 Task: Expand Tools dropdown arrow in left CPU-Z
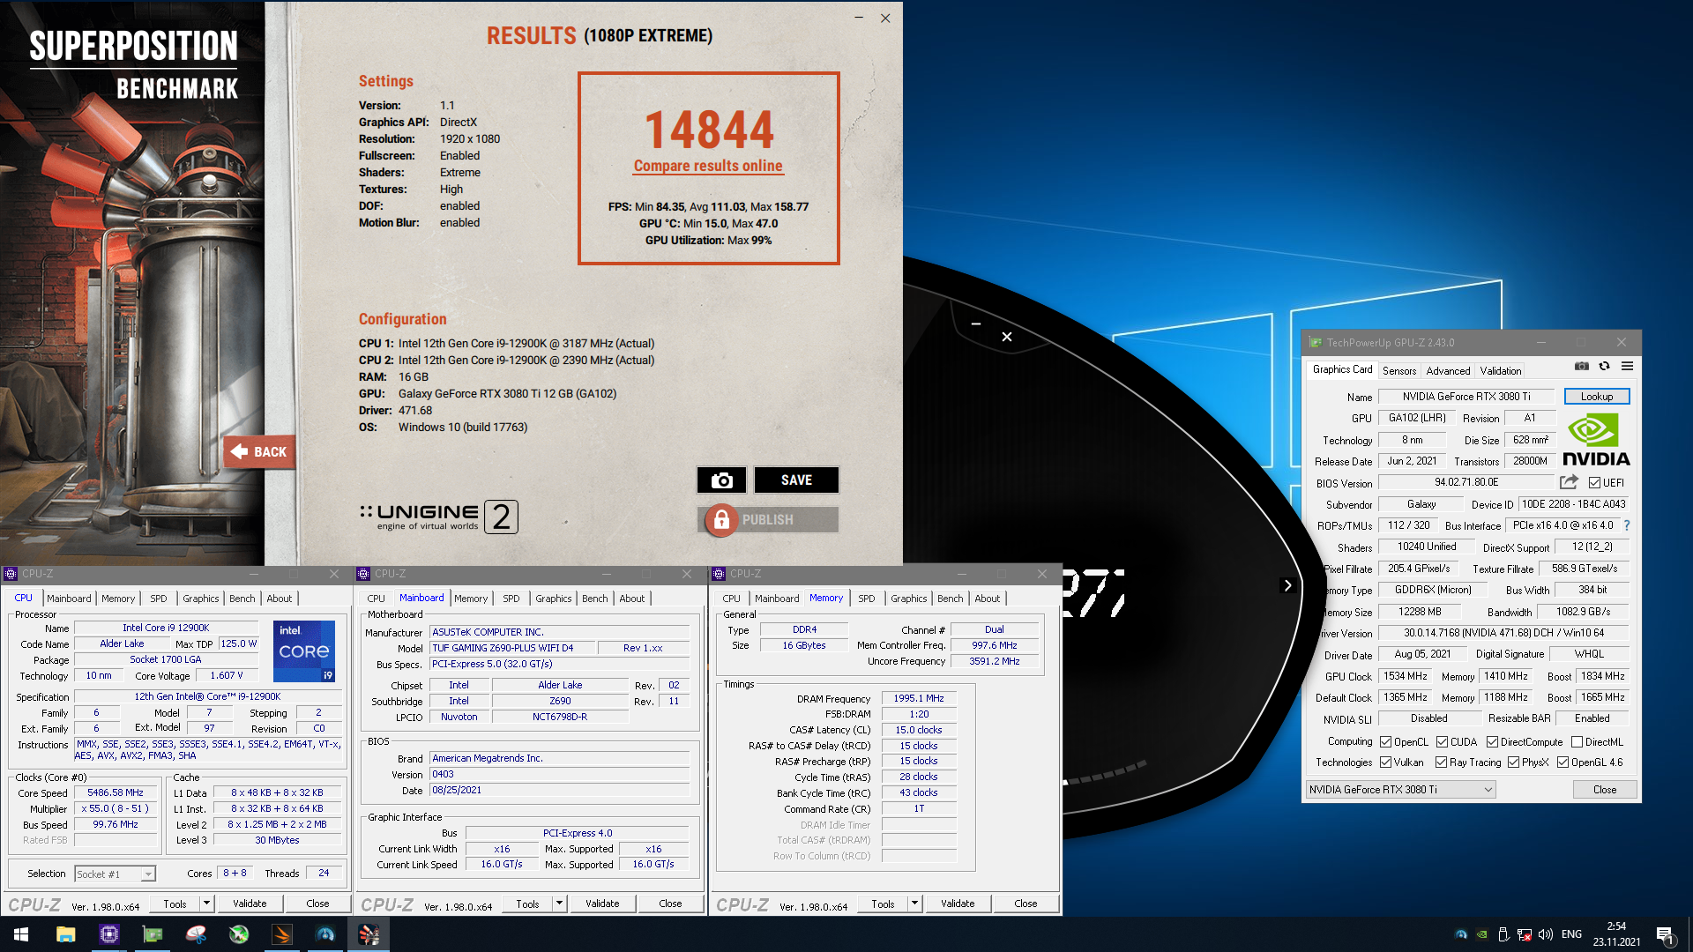click(206, 904)
